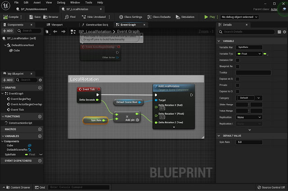Toggle SpinRate variable visibility eye
This screenshot has width=288, height=191.
[x=41, y=155]
